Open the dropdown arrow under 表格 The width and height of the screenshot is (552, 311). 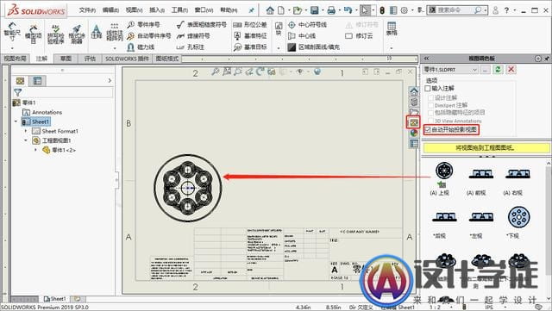392,48
